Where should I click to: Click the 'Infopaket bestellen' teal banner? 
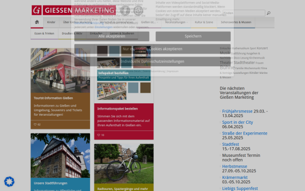pos(124,75)
